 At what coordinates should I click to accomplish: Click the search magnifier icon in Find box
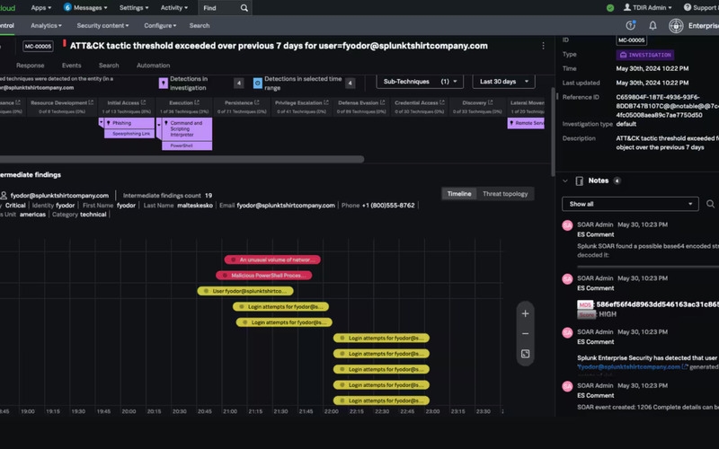pos(244,8)
